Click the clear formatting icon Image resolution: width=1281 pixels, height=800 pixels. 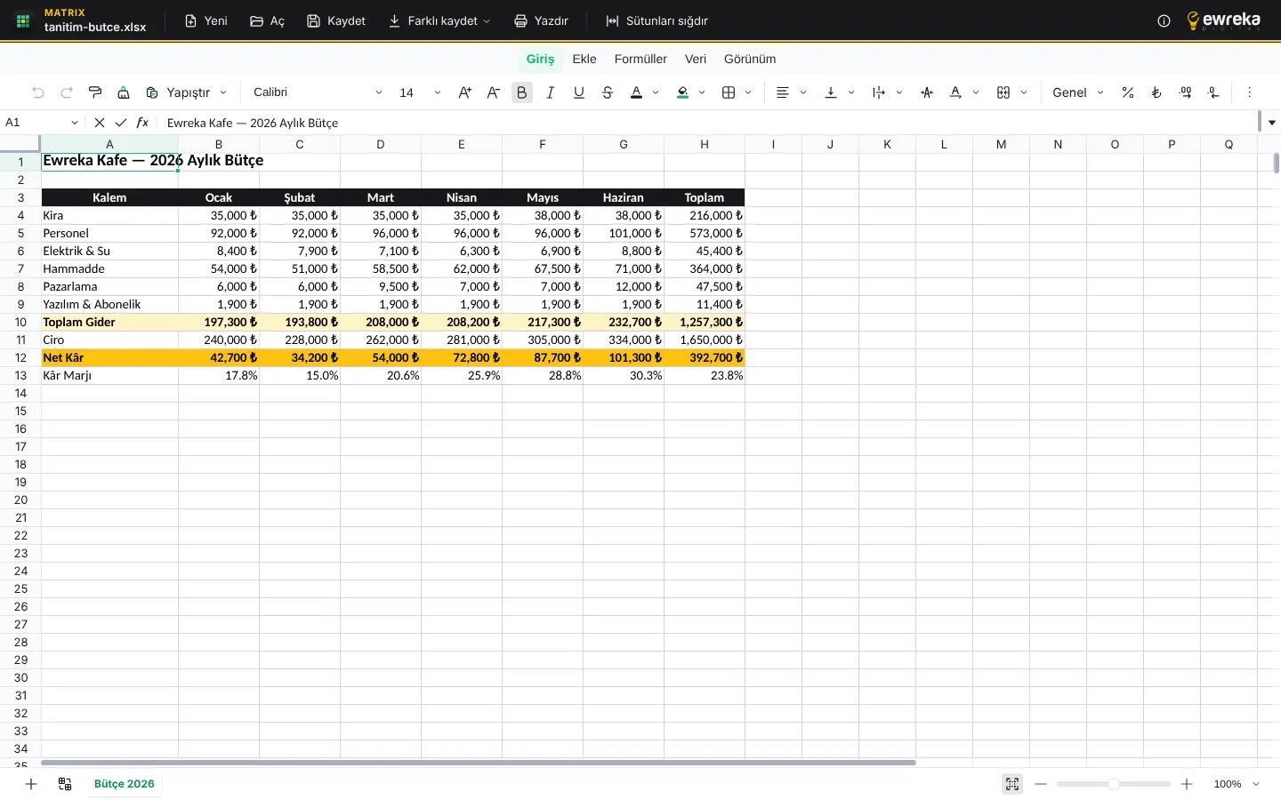pyautogui.click(x=124, y=92)
